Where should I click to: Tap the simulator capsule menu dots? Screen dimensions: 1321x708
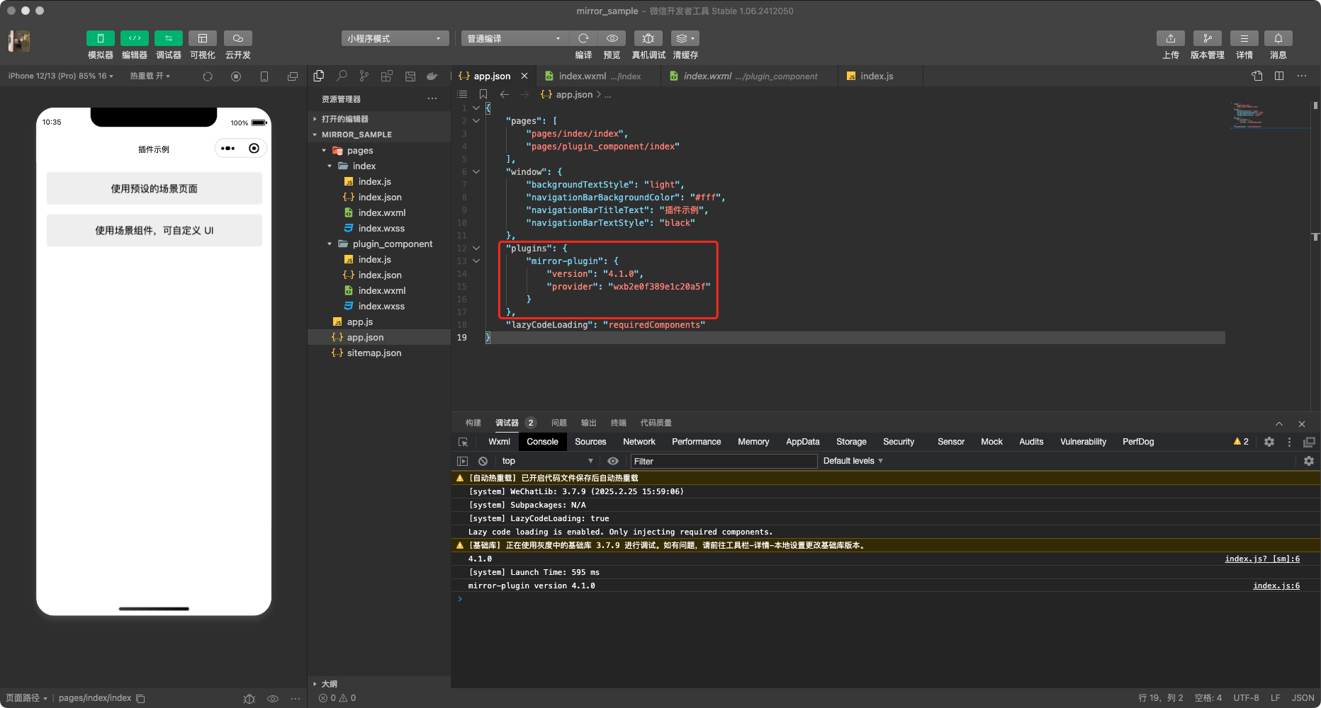227,148
